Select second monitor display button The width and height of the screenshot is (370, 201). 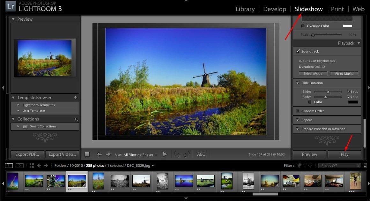[x=19, y=166]
